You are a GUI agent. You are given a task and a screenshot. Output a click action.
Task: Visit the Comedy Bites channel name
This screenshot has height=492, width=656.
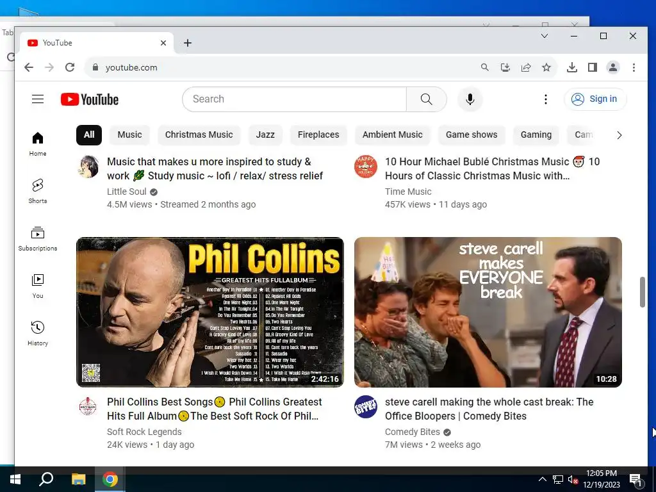coord(412,432)
